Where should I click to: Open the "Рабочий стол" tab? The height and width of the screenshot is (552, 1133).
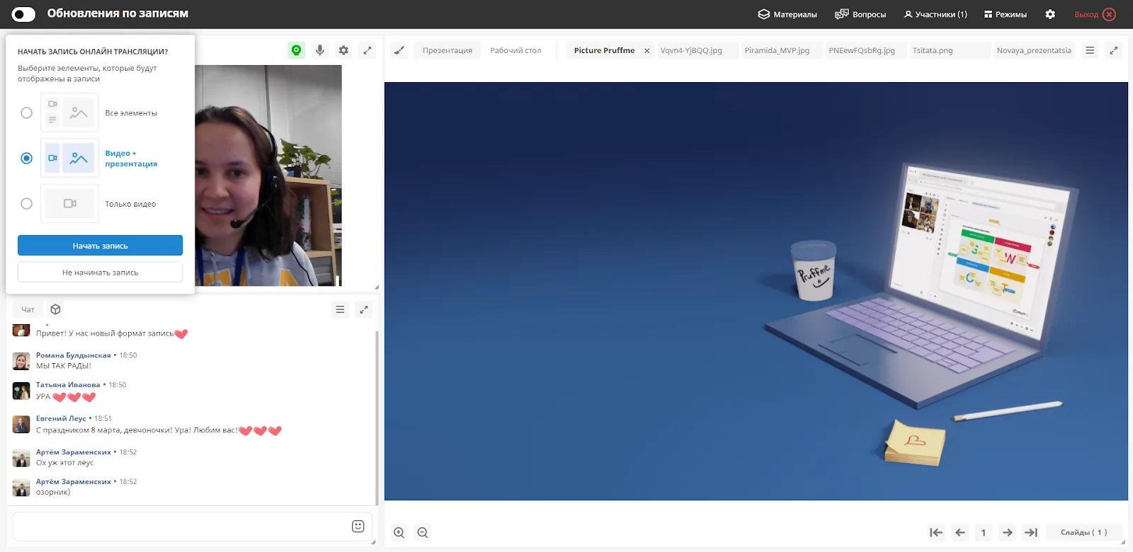coord(516,50)
